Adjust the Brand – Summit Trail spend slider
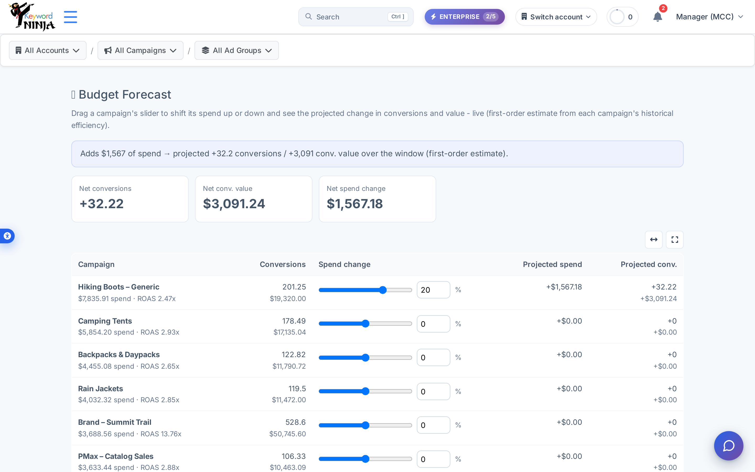 [x=365, y=425]
